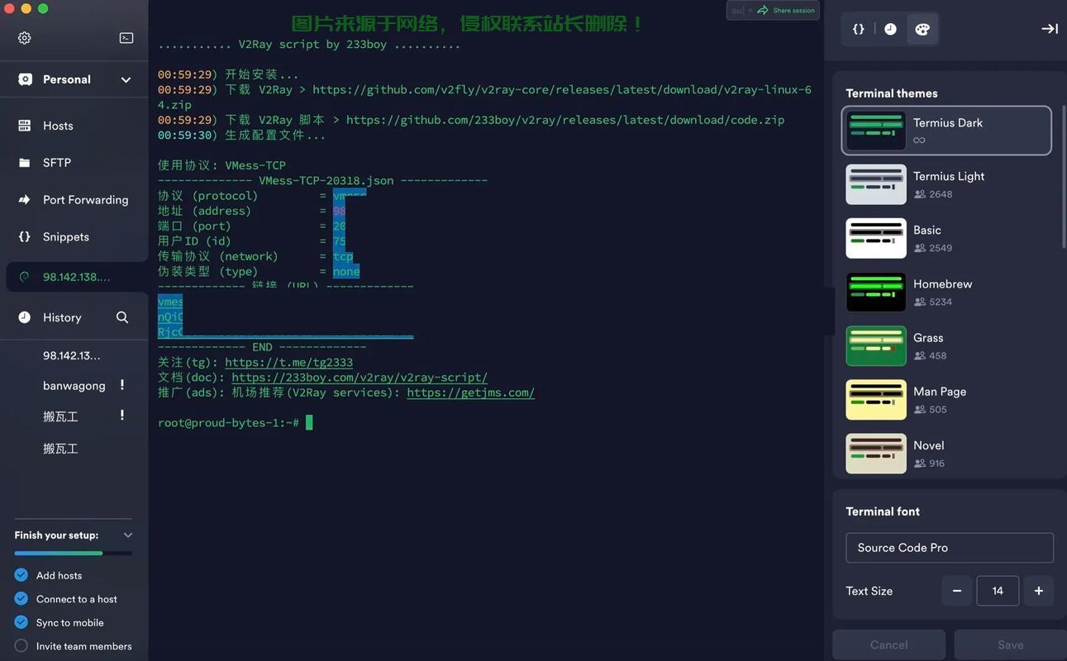Toggle the Sync to mobile checkmark
Viewport: 1067px width, 661px height.
(x=21, y=622)
